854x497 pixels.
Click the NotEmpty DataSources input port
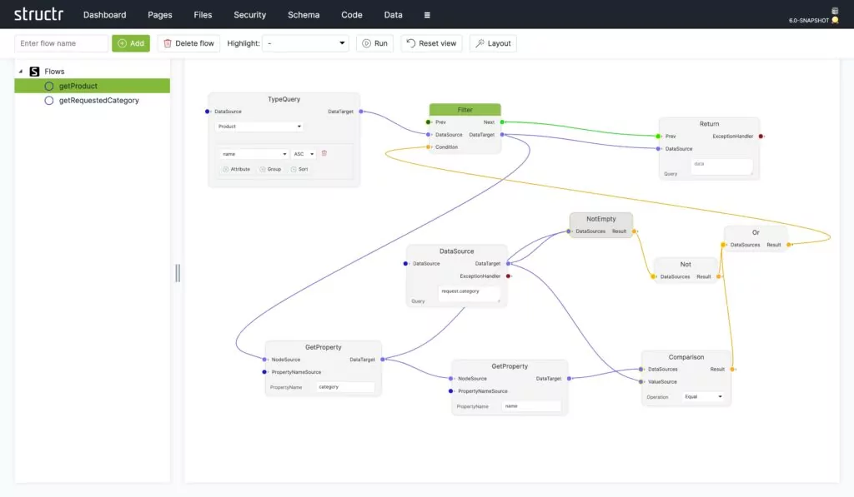[569, 231]
